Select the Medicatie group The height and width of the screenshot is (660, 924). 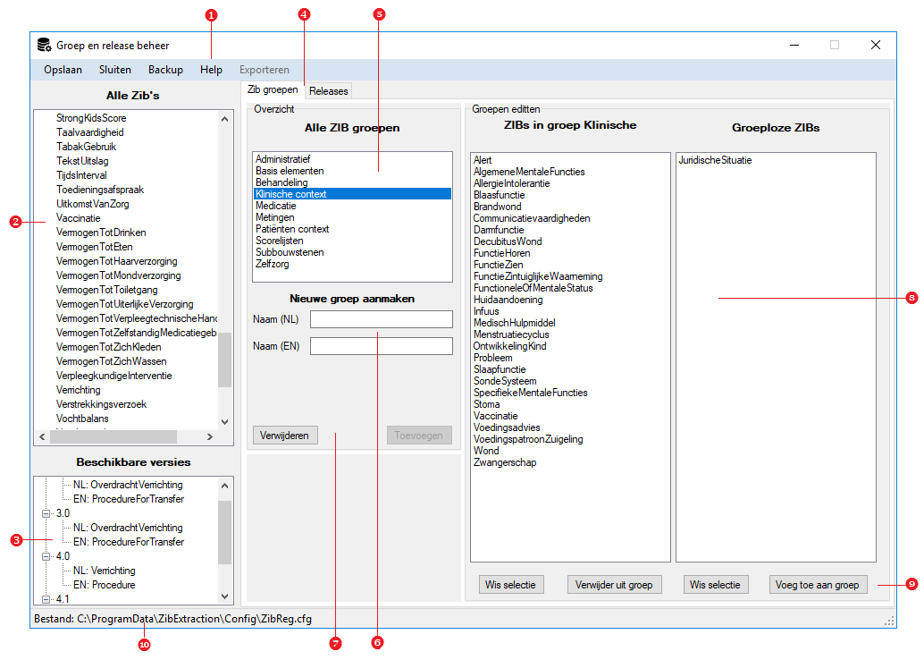(352, 206)
